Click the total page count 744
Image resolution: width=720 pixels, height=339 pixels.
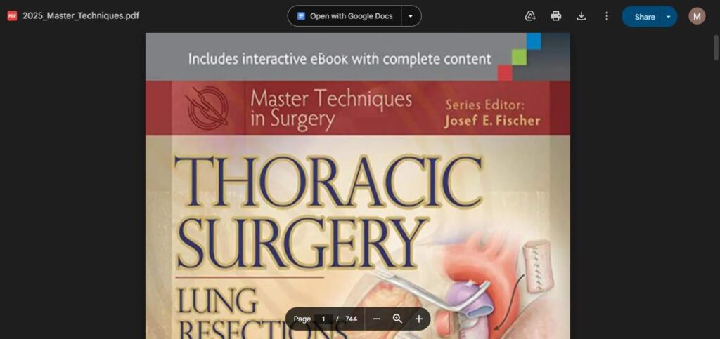point(352,319)
